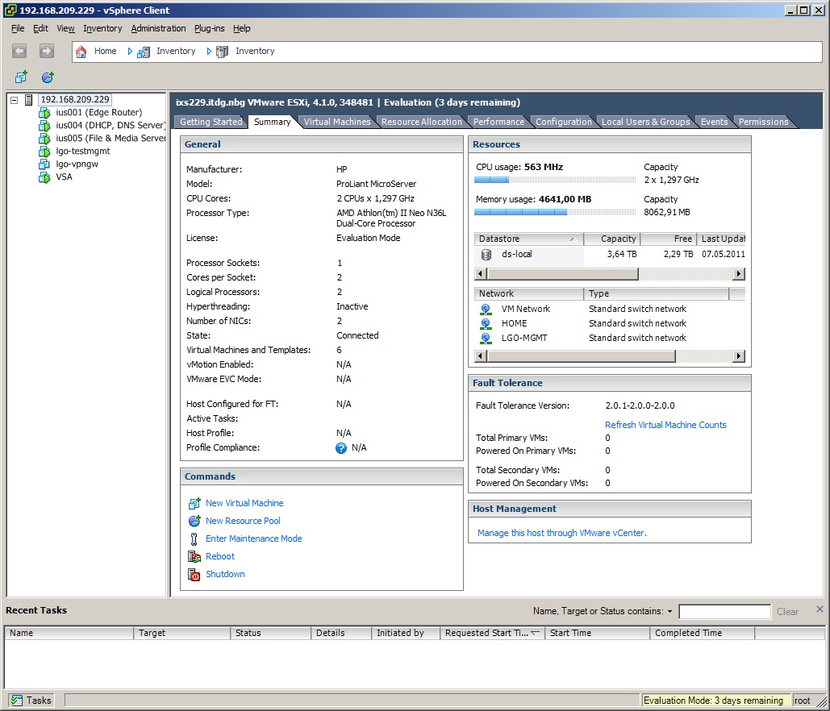The width and height of the screenshot is (830, 711).
Task: Open the File menu
Action: point(18,28)
